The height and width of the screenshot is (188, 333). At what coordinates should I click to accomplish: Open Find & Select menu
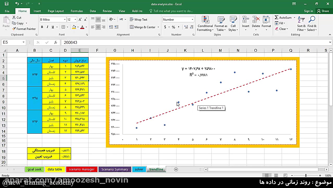pyautogui.click(x=312, y=24)
